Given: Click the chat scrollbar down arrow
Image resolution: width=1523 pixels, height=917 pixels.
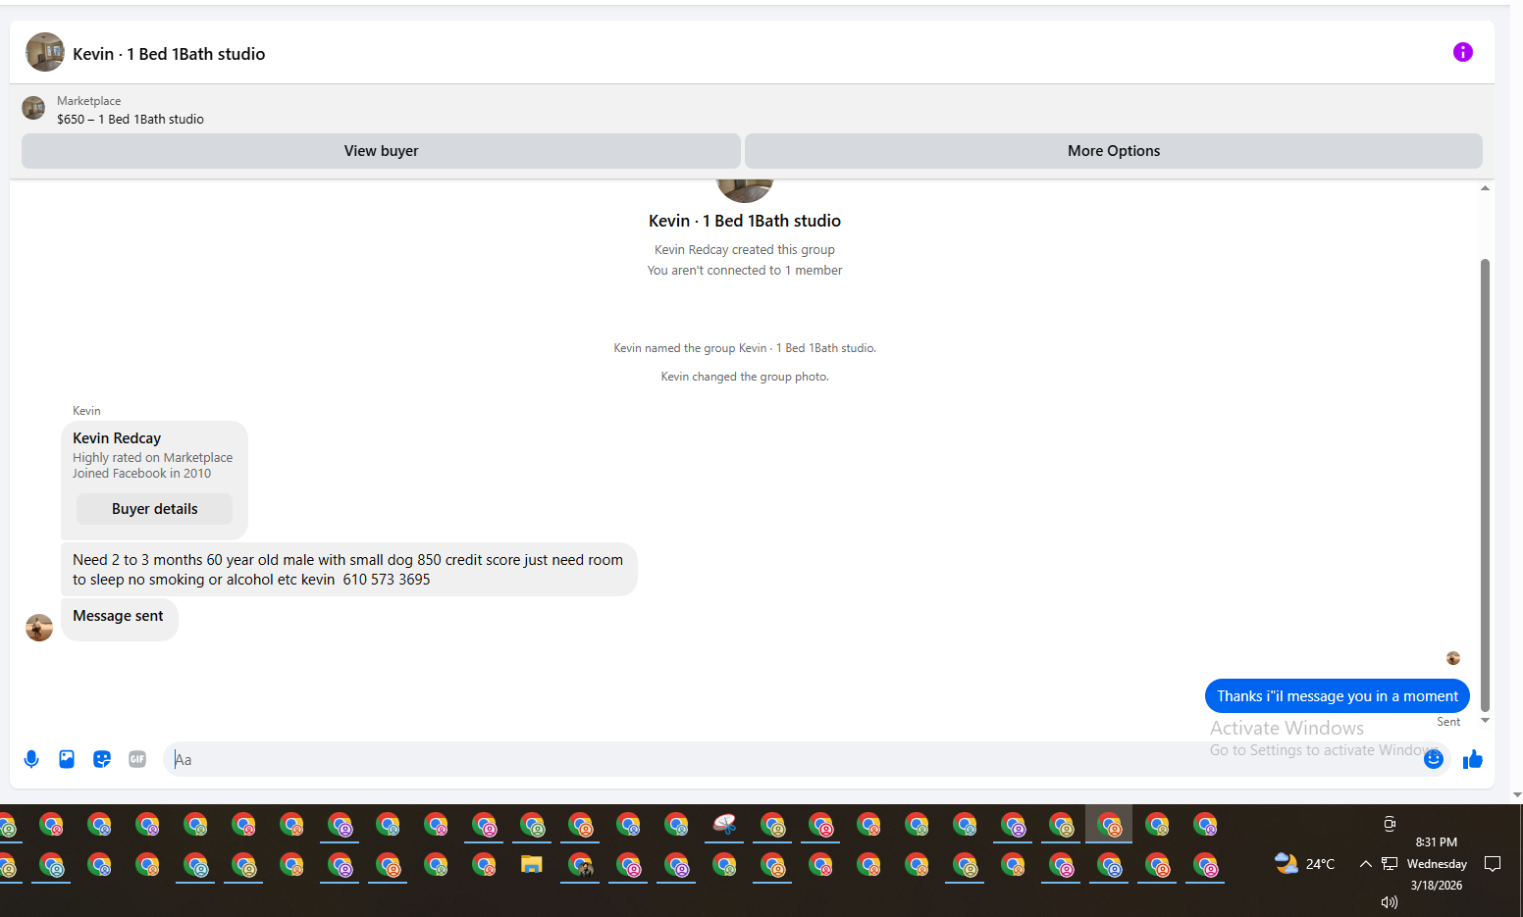Looking at the screenshot, I should click(1485, 721).
